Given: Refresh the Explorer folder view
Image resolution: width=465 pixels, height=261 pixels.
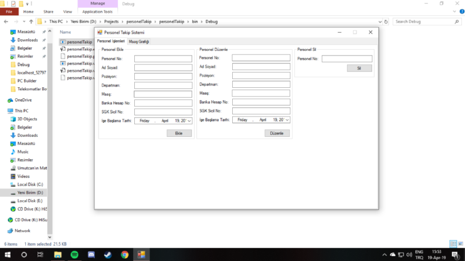Looking at the screenshot, I should click(x=386, y=22).
